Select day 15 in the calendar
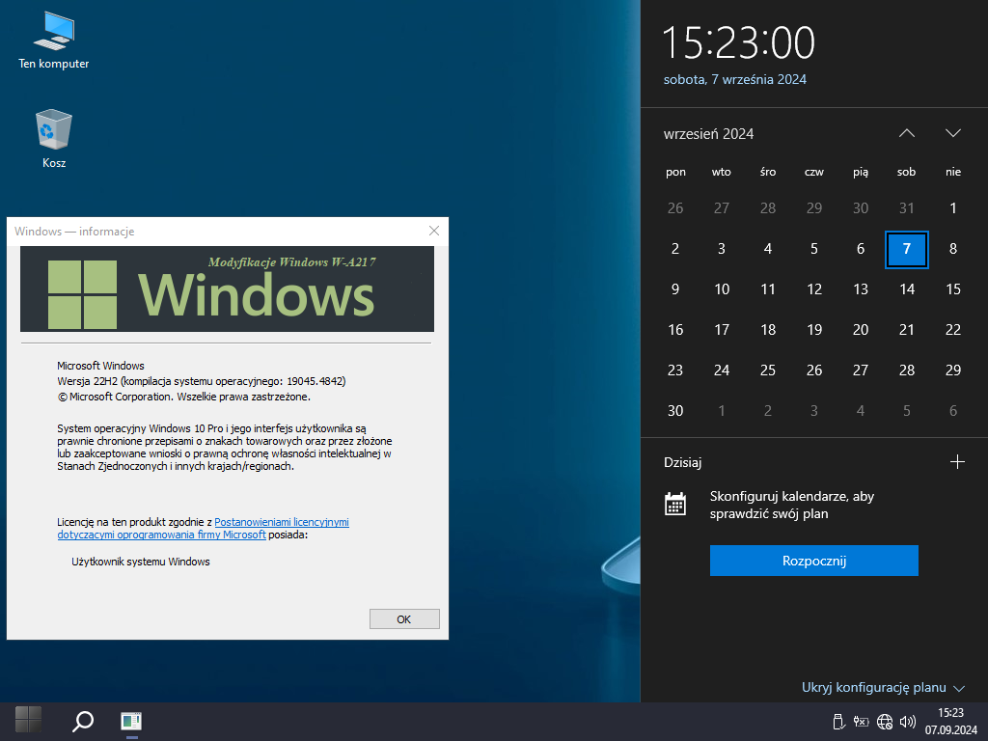Viewport: 988px width, 741px height. pyautogui.click(x=953, y=289)
